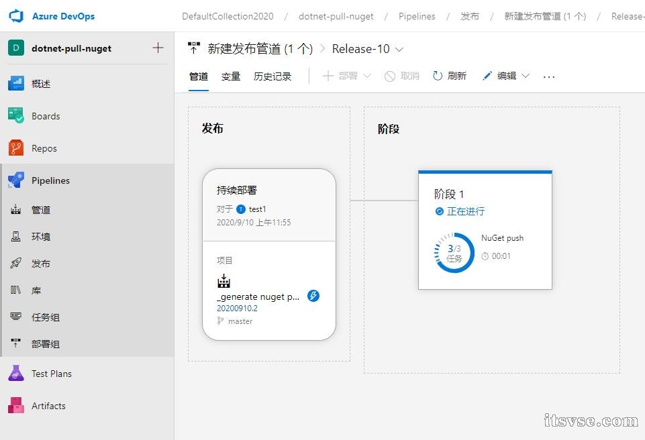Expand the 部署 deploy dropdown arrow
Image resolution: width=645 pixels, height=440 pixels.
(367, 76)
